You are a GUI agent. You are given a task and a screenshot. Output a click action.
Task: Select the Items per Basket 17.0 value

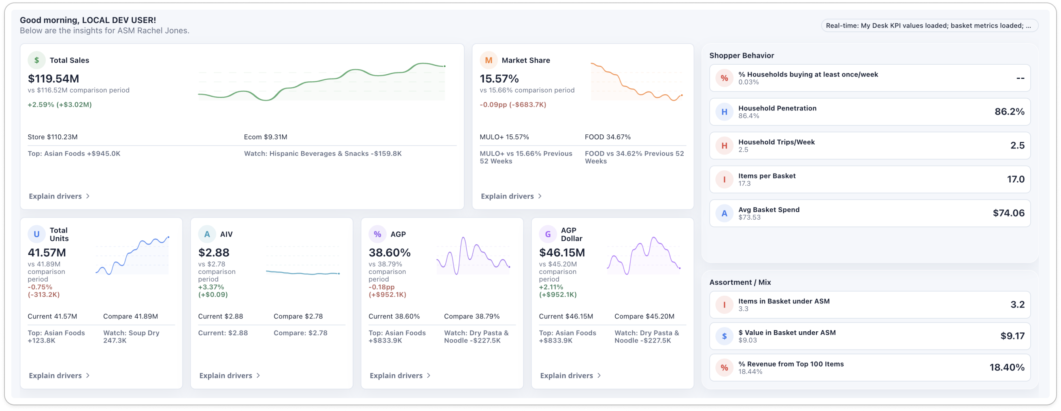pos(1015,179)
